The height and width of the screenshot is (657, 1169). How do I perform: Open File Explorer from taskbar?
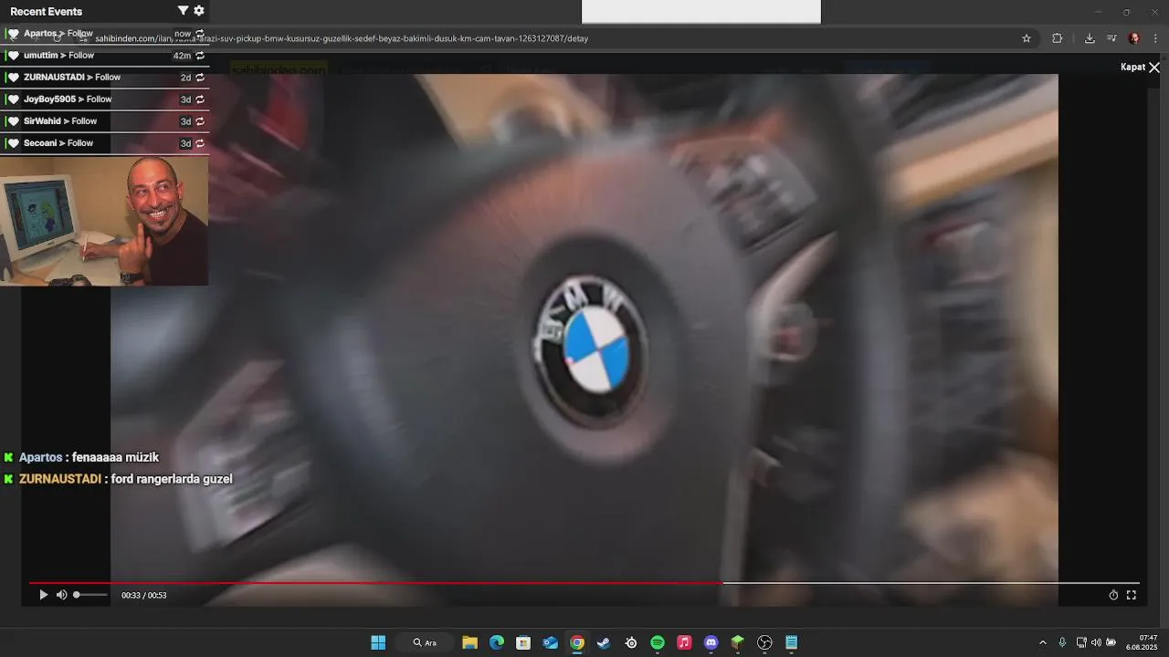(469, 642)
